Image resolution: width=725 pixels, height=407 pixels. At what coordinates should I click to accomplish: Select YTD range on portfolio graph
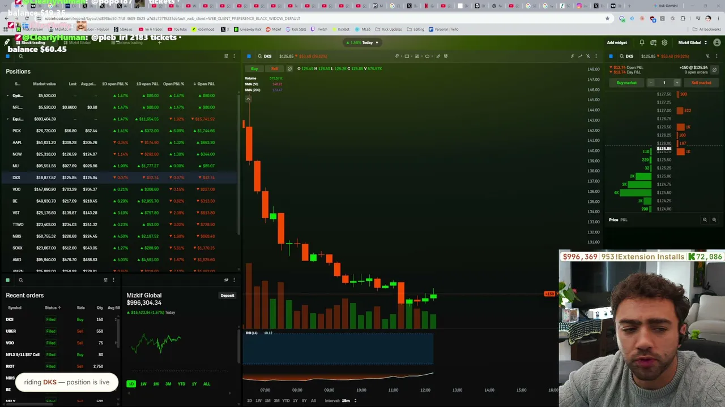181,384
